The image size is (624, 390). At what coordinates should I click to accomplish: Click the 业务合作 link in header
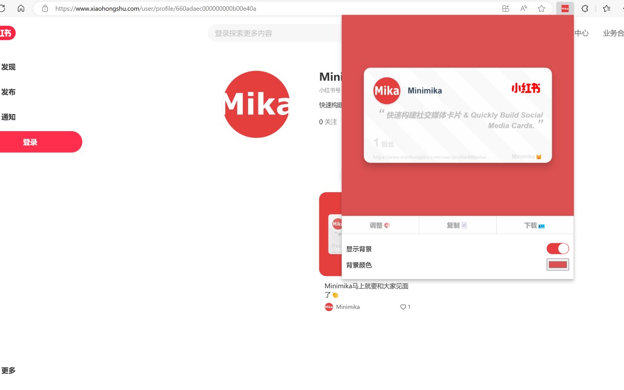(x=613, y=33)
